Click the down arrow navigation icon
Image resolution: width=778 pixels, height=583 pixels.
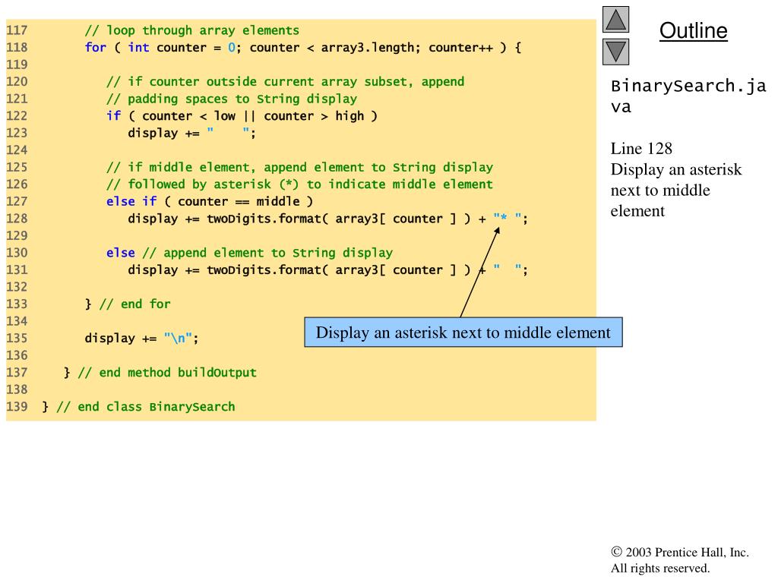(615, 52)
